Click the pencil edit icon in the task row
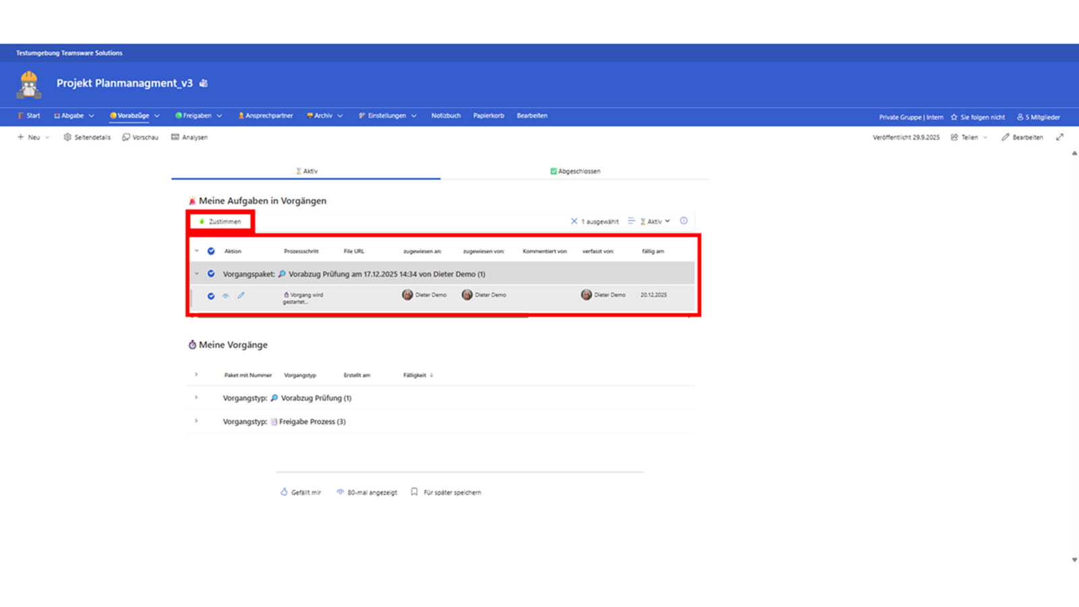The image size is (1079, 607). [x=241, y=295]
